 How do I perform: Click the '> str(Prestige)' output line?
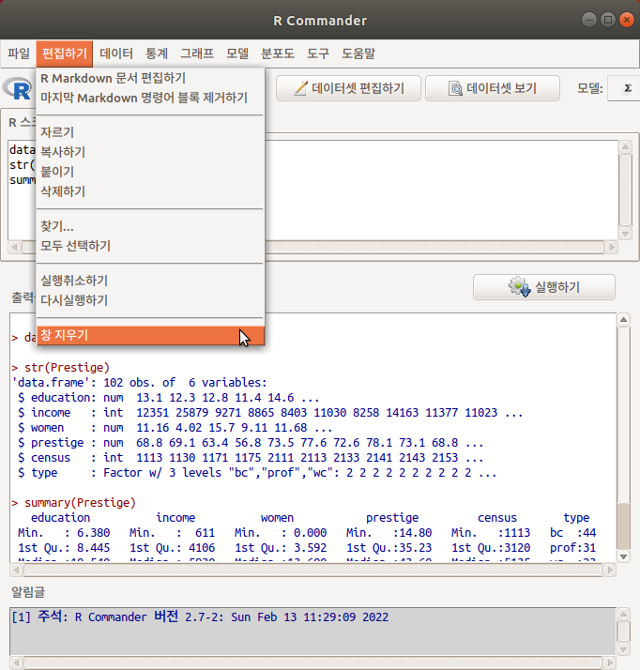coord(61,368)
